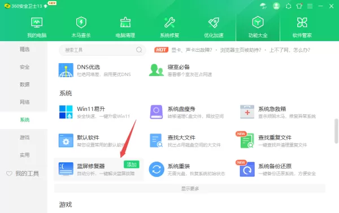The image size is (339, 213).
Task: Open 木马查杀 shield icon
Action: (81, 23)
